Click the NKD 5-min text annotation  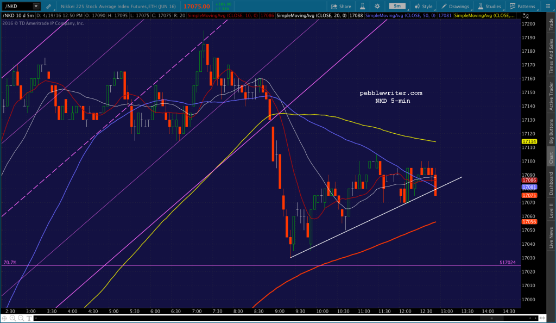[393, 101]
